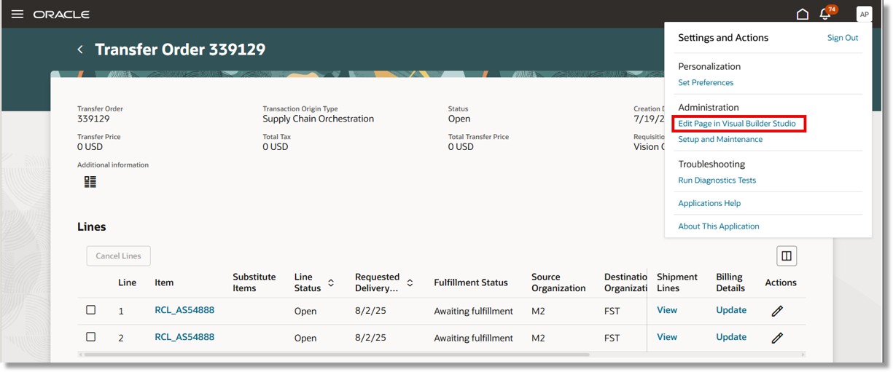Image resolution: width=893 pixels, height=372 pixels.
Task: Click the Source Organization column header
Action: [x=558, y=282]
